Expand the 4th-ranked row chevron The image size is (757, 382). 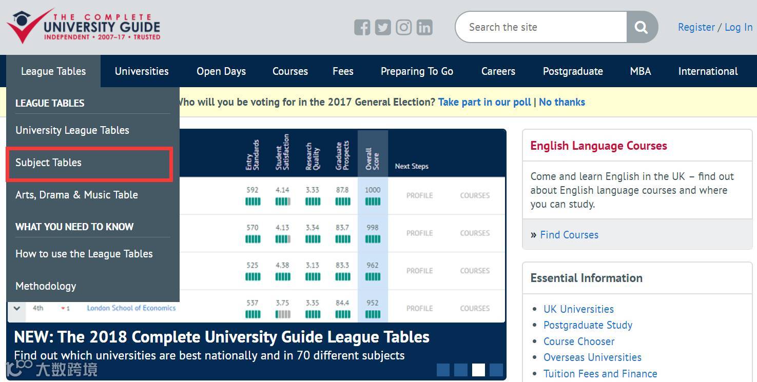[16, 308]
